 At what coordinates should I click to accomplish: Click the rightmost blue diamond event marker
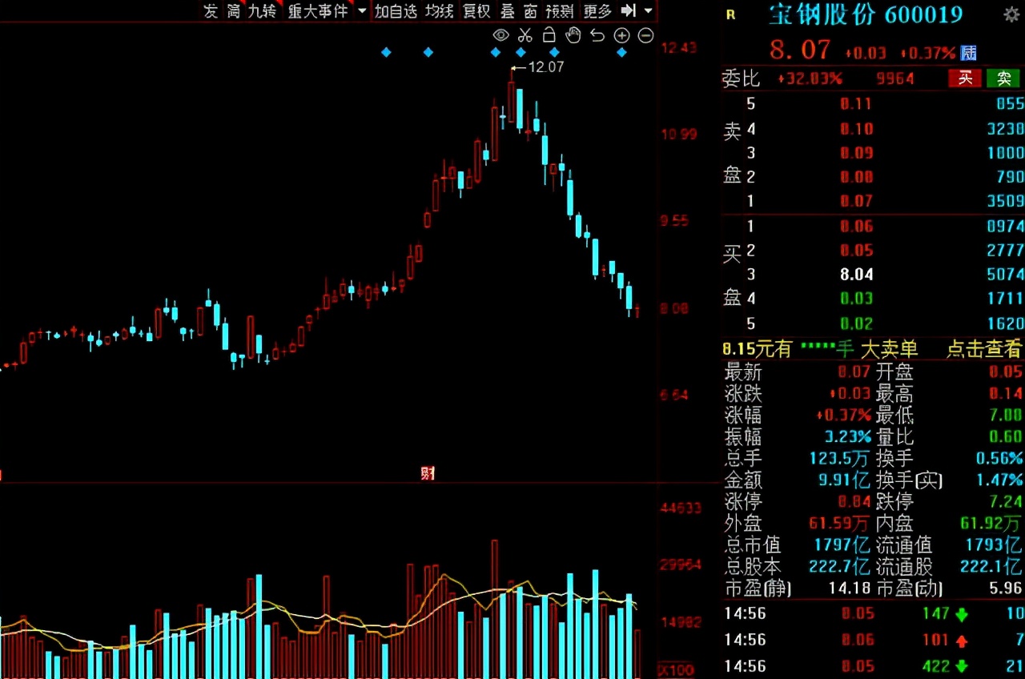click(x=621, y=52)
